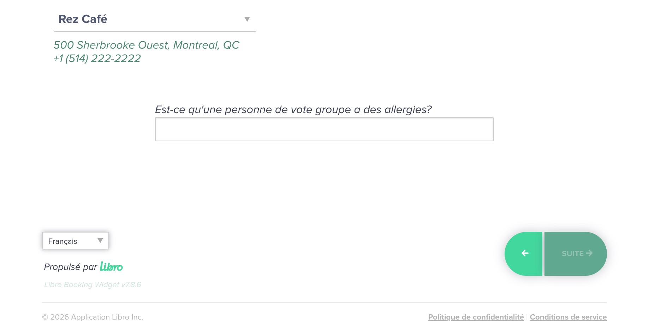Click the Propulsé par text
The width and height of the screenshot is (661, 334).
(70, 267)
